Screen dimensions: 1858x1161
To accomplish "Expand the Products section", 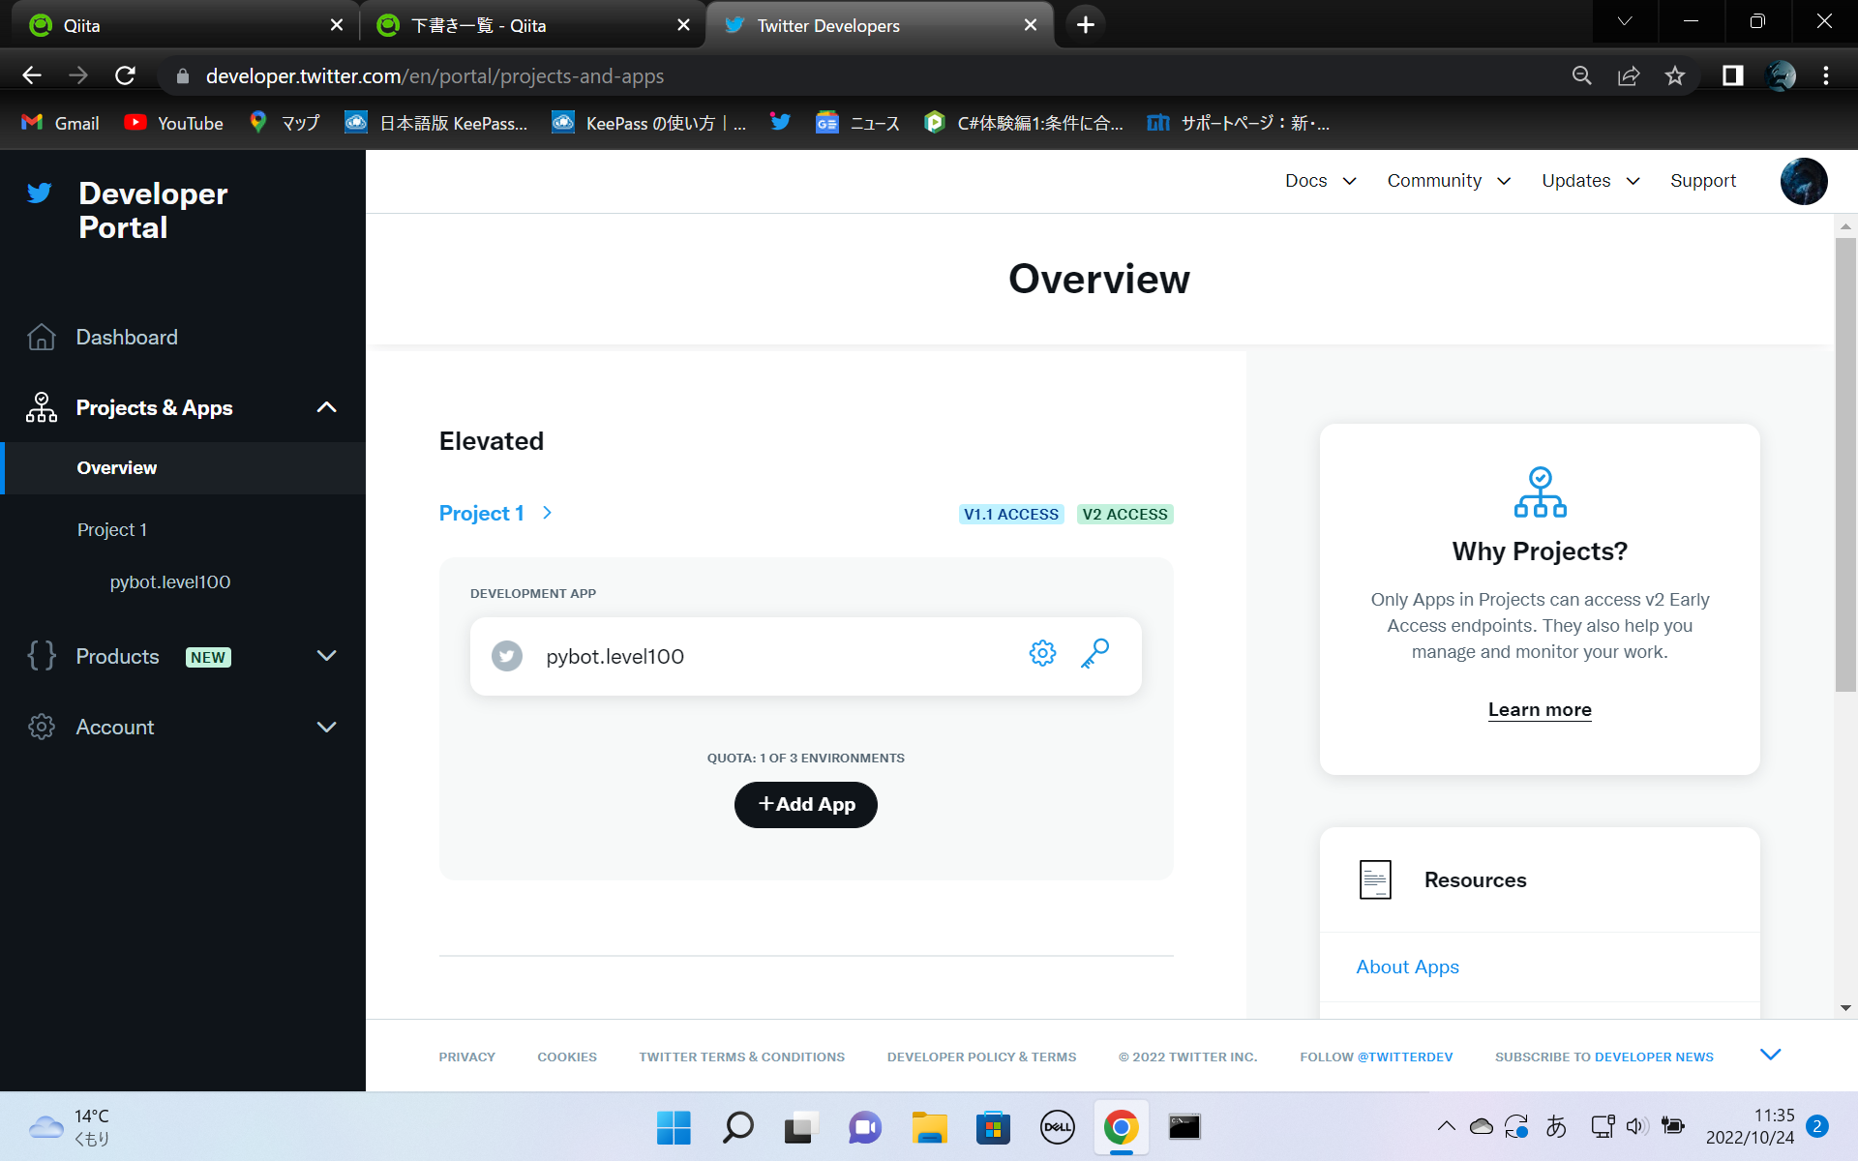I will pos(327,656).
